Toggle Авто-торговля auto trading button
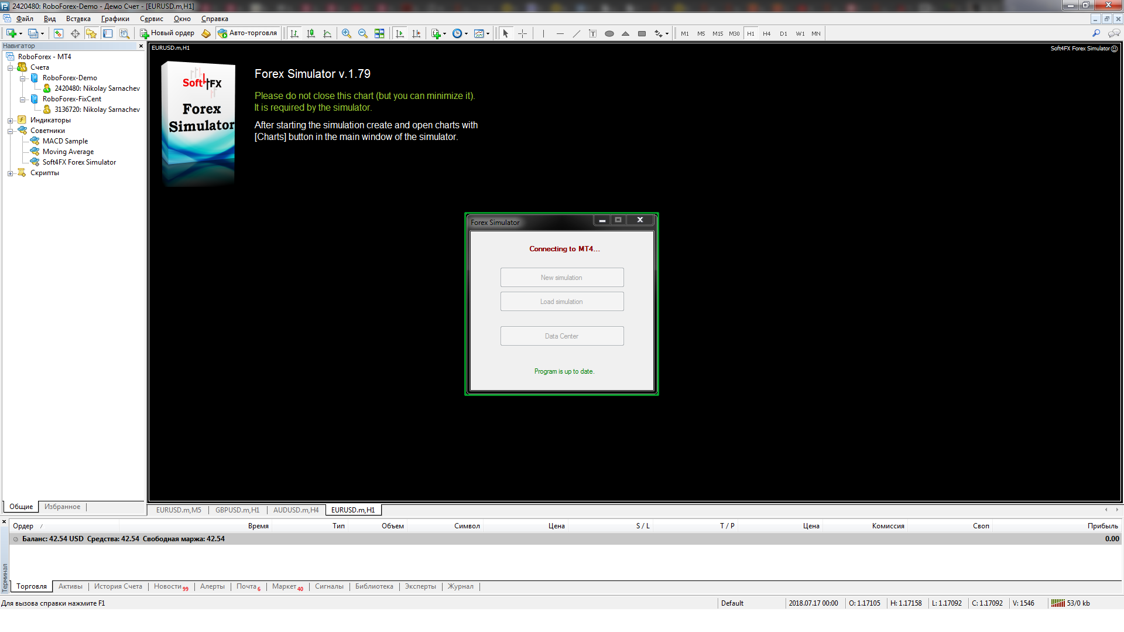This screenshot has height=632, width=1124. point(248,33)
